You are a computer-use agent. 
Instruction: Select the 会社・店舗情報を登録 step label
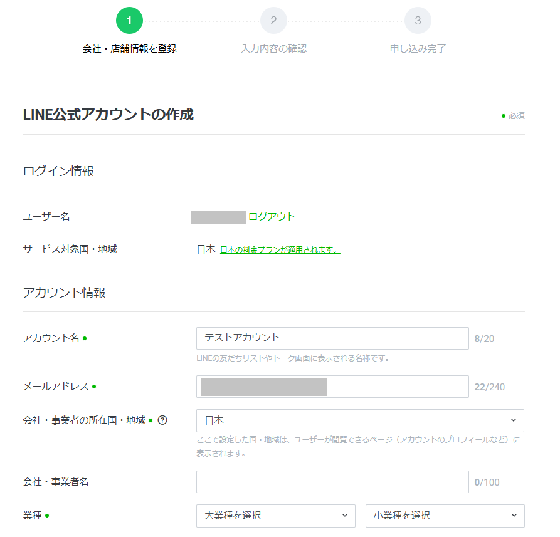(129, 48)
